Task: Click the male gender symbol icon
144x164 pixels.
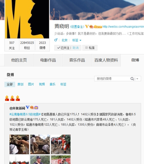Action: 56,40
